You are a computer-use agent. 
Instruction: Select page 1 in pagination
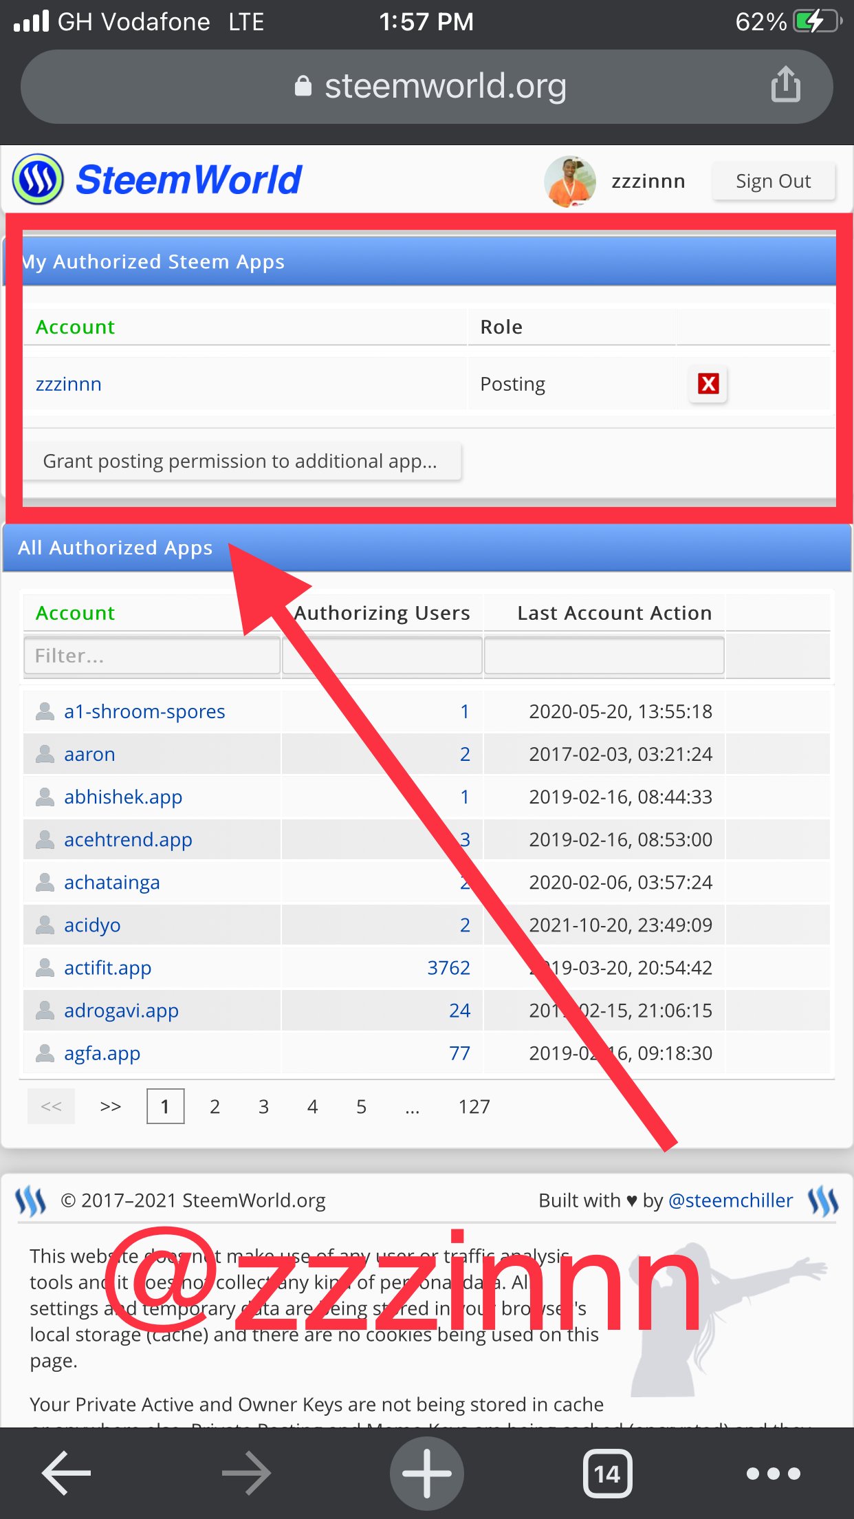(165, 1106)
